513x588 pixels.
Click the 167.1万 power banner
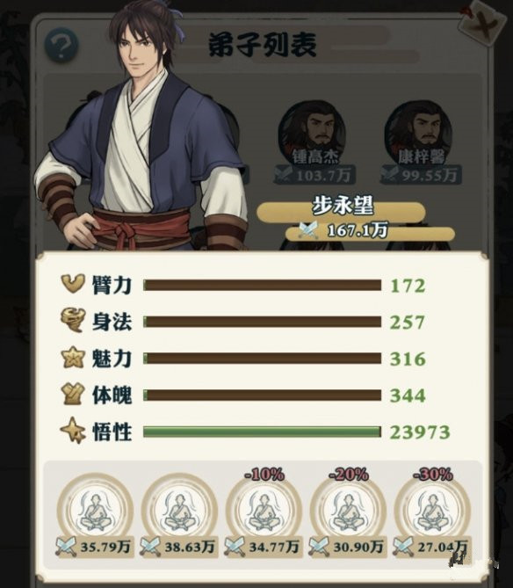[x=370, y=233]
